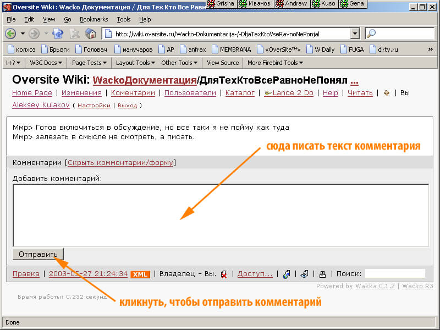Click the red-cross owner icon in footer
440x330 pixels.
click(x=224, y=274)
